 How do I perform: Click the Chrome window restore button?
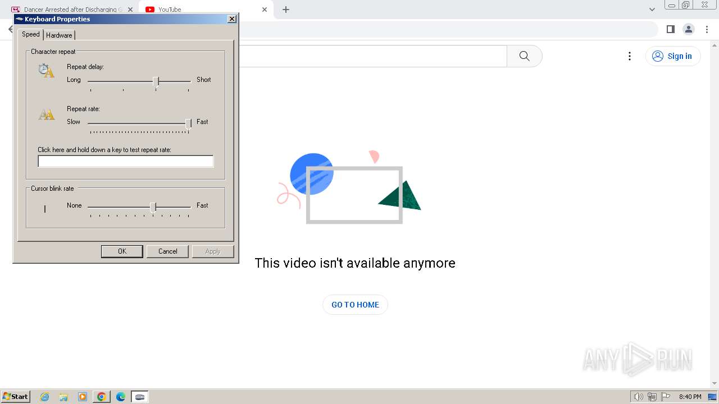(x=686, y=4)
